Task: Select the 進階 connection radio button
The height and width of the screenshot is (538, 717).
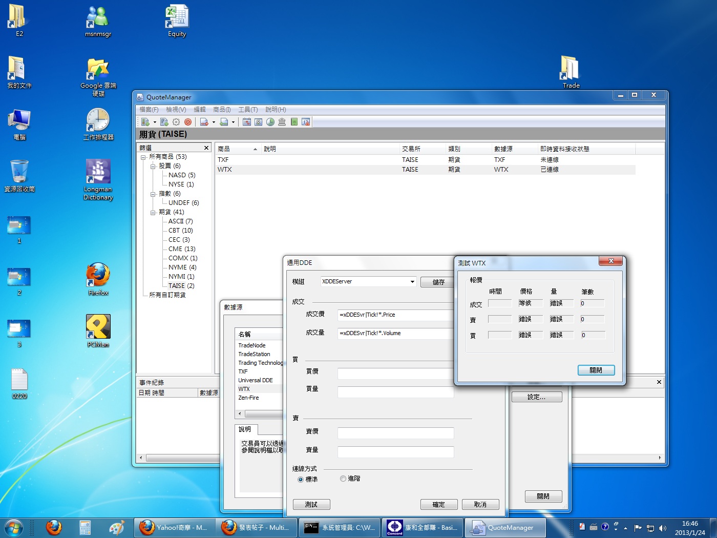Action: [343, 479]
